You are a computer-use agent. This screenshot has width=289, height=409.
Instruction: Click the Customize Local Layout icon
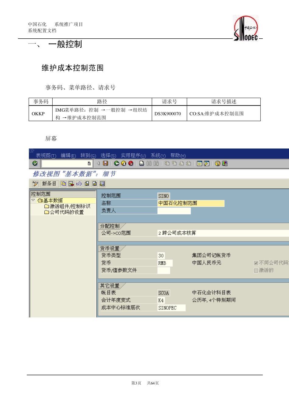click(x=225, y=163)
